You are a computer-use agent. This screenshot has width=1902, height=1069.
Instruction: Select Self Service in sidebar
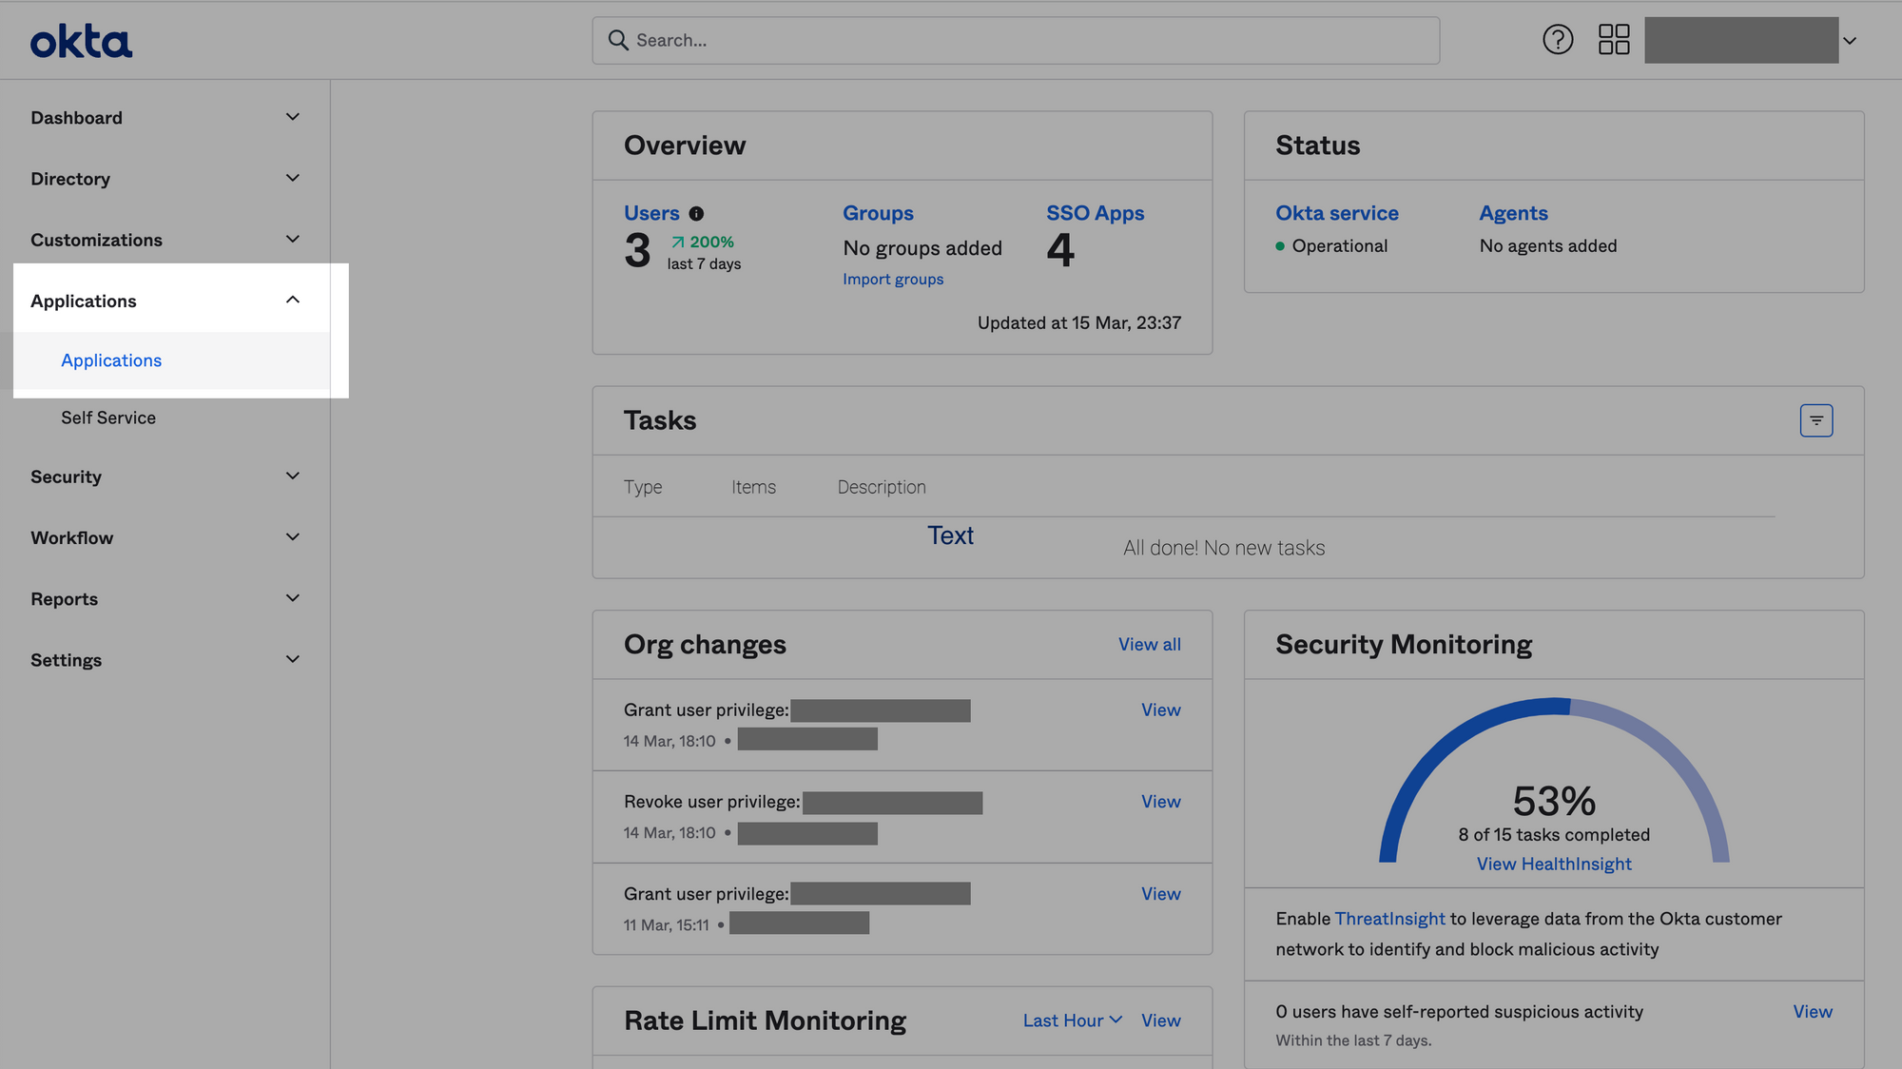click(108, 418)
